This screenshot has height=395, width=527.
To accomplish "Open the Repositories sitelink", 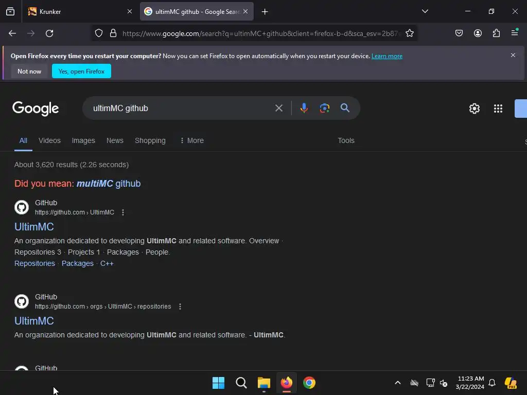I will click(x=34, y=263).
